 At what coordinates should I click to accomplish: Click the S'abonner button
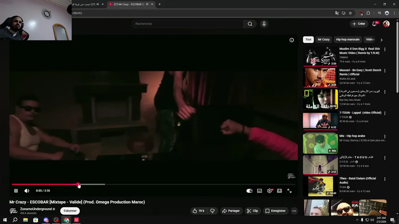click(x=70, y=211)
